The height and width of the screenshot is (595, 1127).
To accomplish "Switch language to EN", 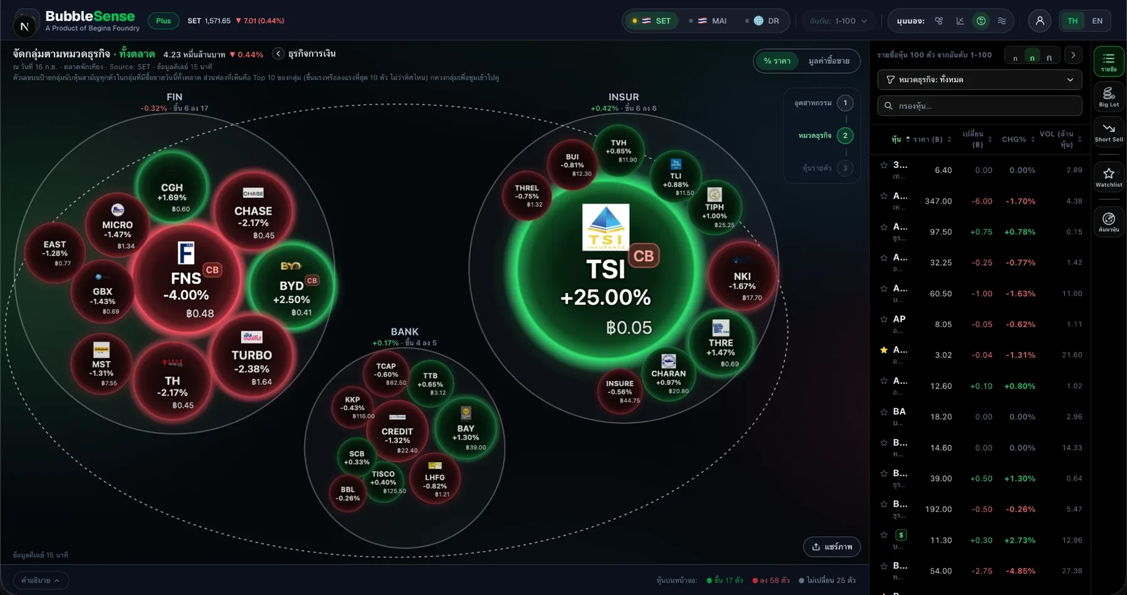I will click(1097, 21).
